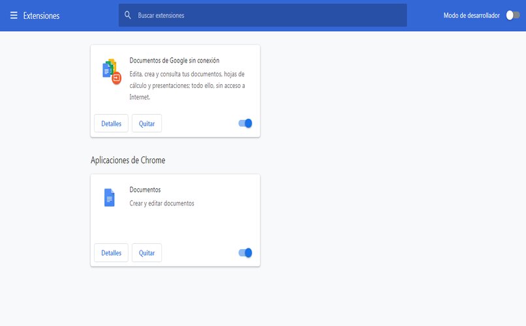Click the 'Edita, crea y consulta' description text

187,85
